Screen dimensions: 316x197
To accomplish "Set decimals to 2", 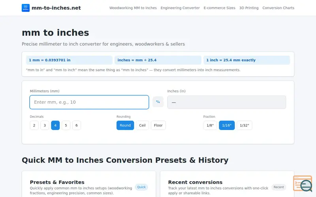I will pyautogui.click(x=34, y=125).
